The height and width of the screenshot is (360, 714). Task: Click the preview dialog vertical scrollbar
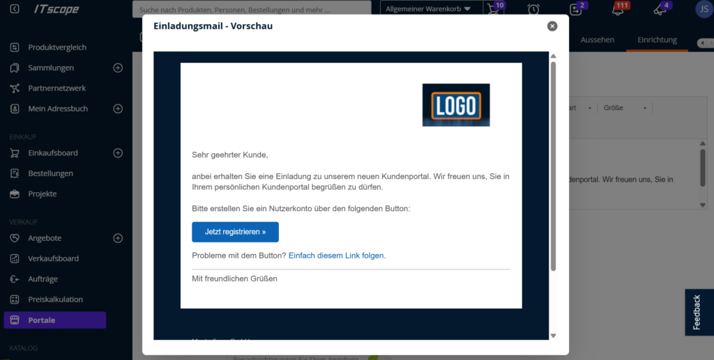click(x=553, y=166)
